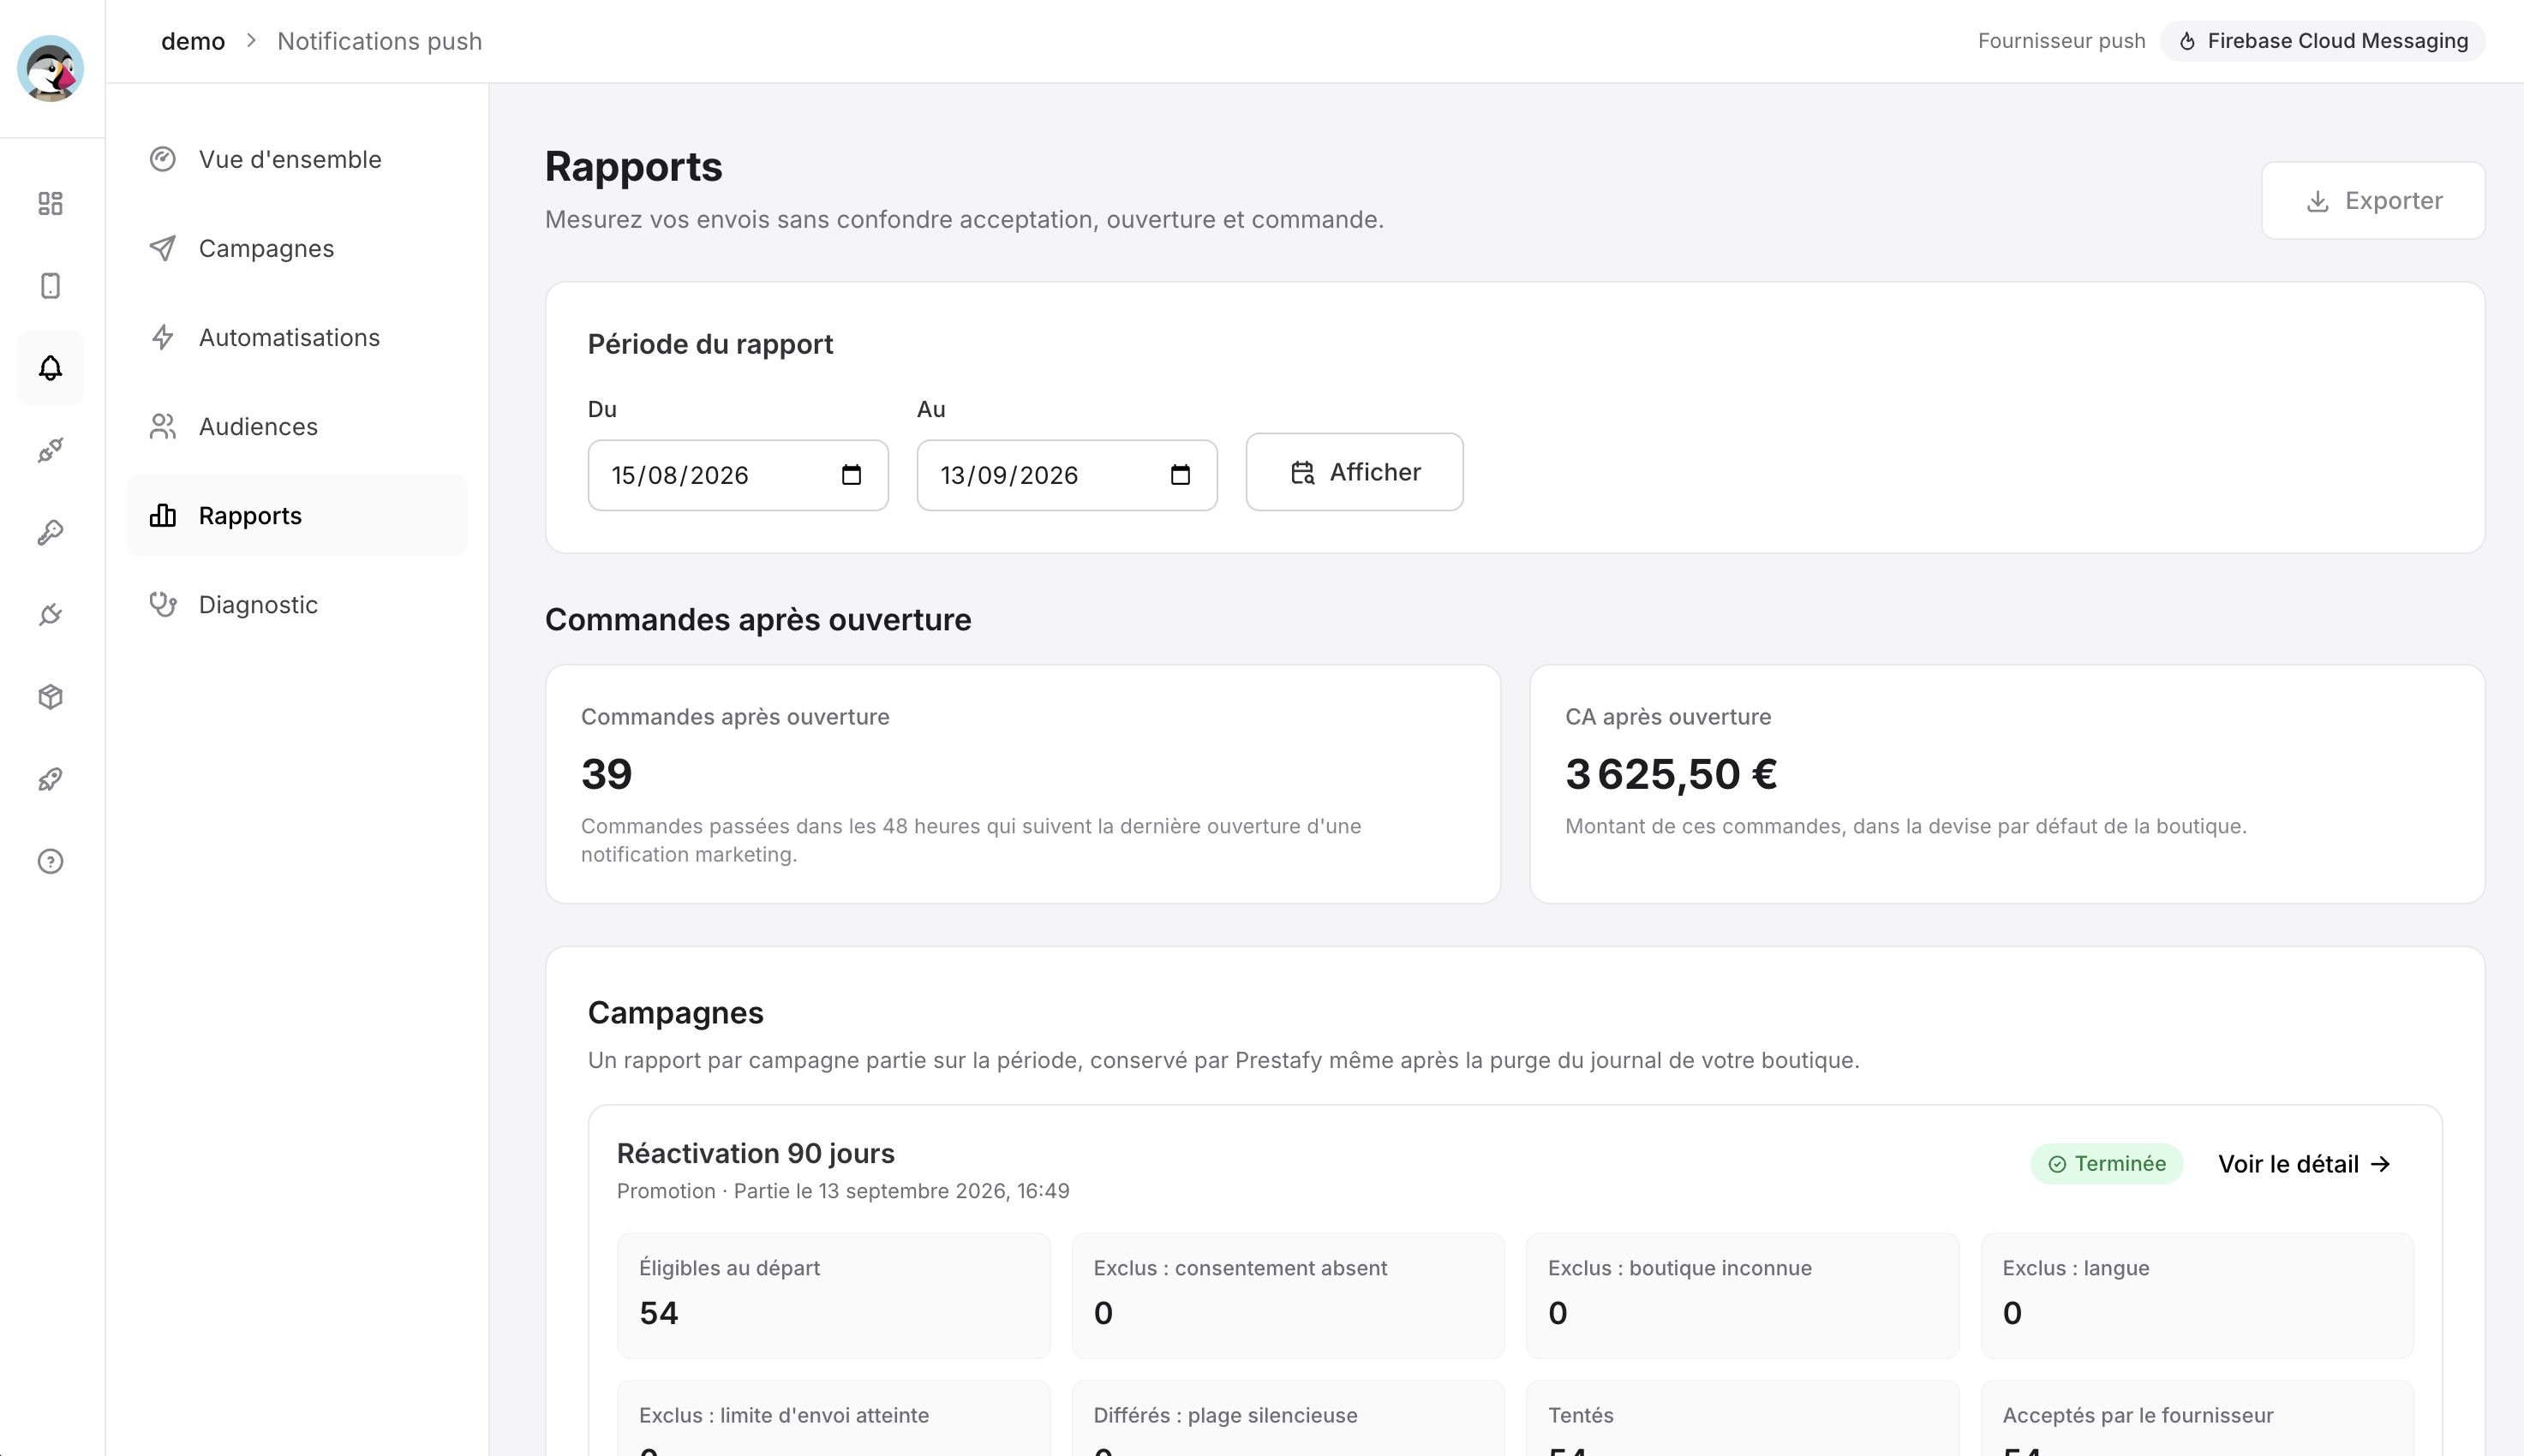The image size is (2524, 1456).
Task: Open the Diagnostic page
Action: (297, 604)
